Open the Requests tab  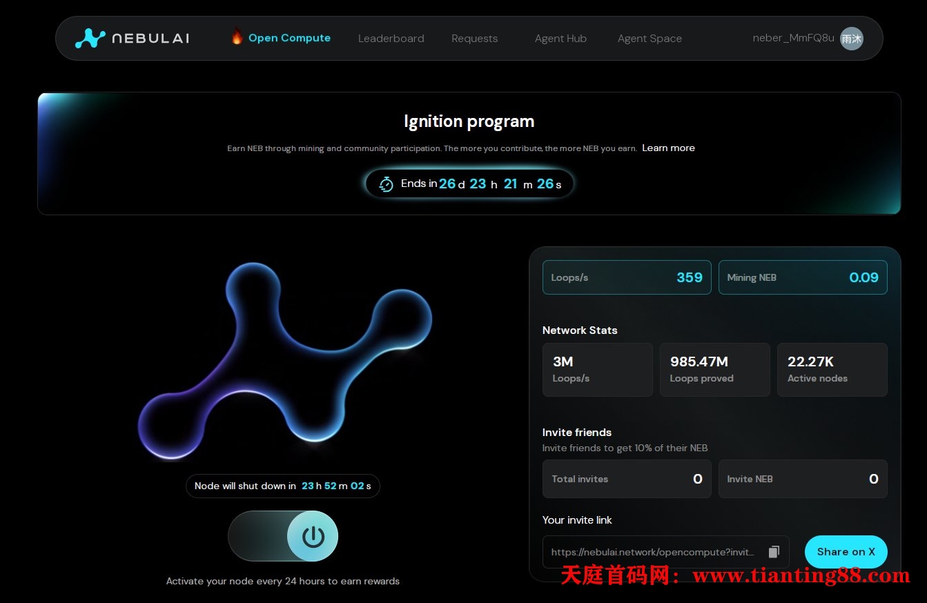(474, 39)
